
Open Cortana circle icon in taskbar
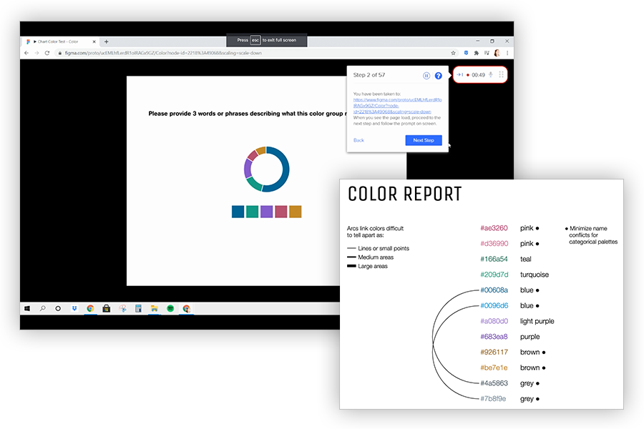tap(58, 308)
